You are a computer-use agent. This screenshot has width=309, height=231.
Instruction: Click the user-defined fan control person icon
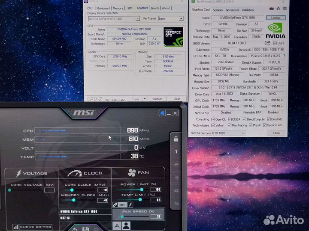[126, 226]
